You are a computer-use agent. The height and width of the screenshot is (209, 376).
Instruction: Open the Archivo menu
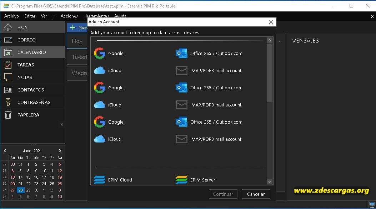click(11, 16)
